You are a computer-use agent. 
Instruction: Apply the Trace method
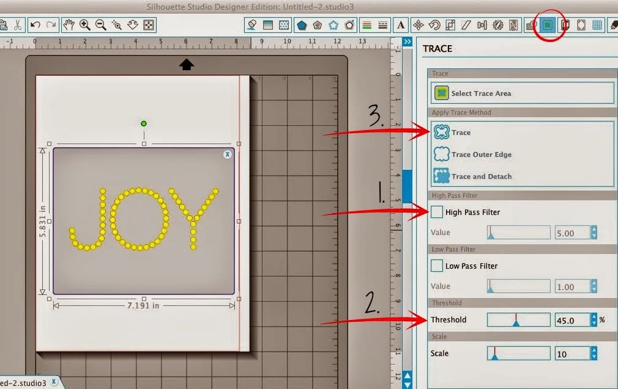pos(452,132)
